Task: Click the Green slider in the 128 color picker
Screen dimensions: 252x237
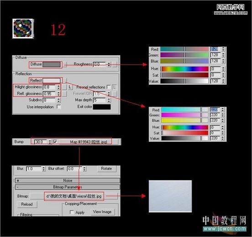Action: pyautogui.click(x=184, y=55)
